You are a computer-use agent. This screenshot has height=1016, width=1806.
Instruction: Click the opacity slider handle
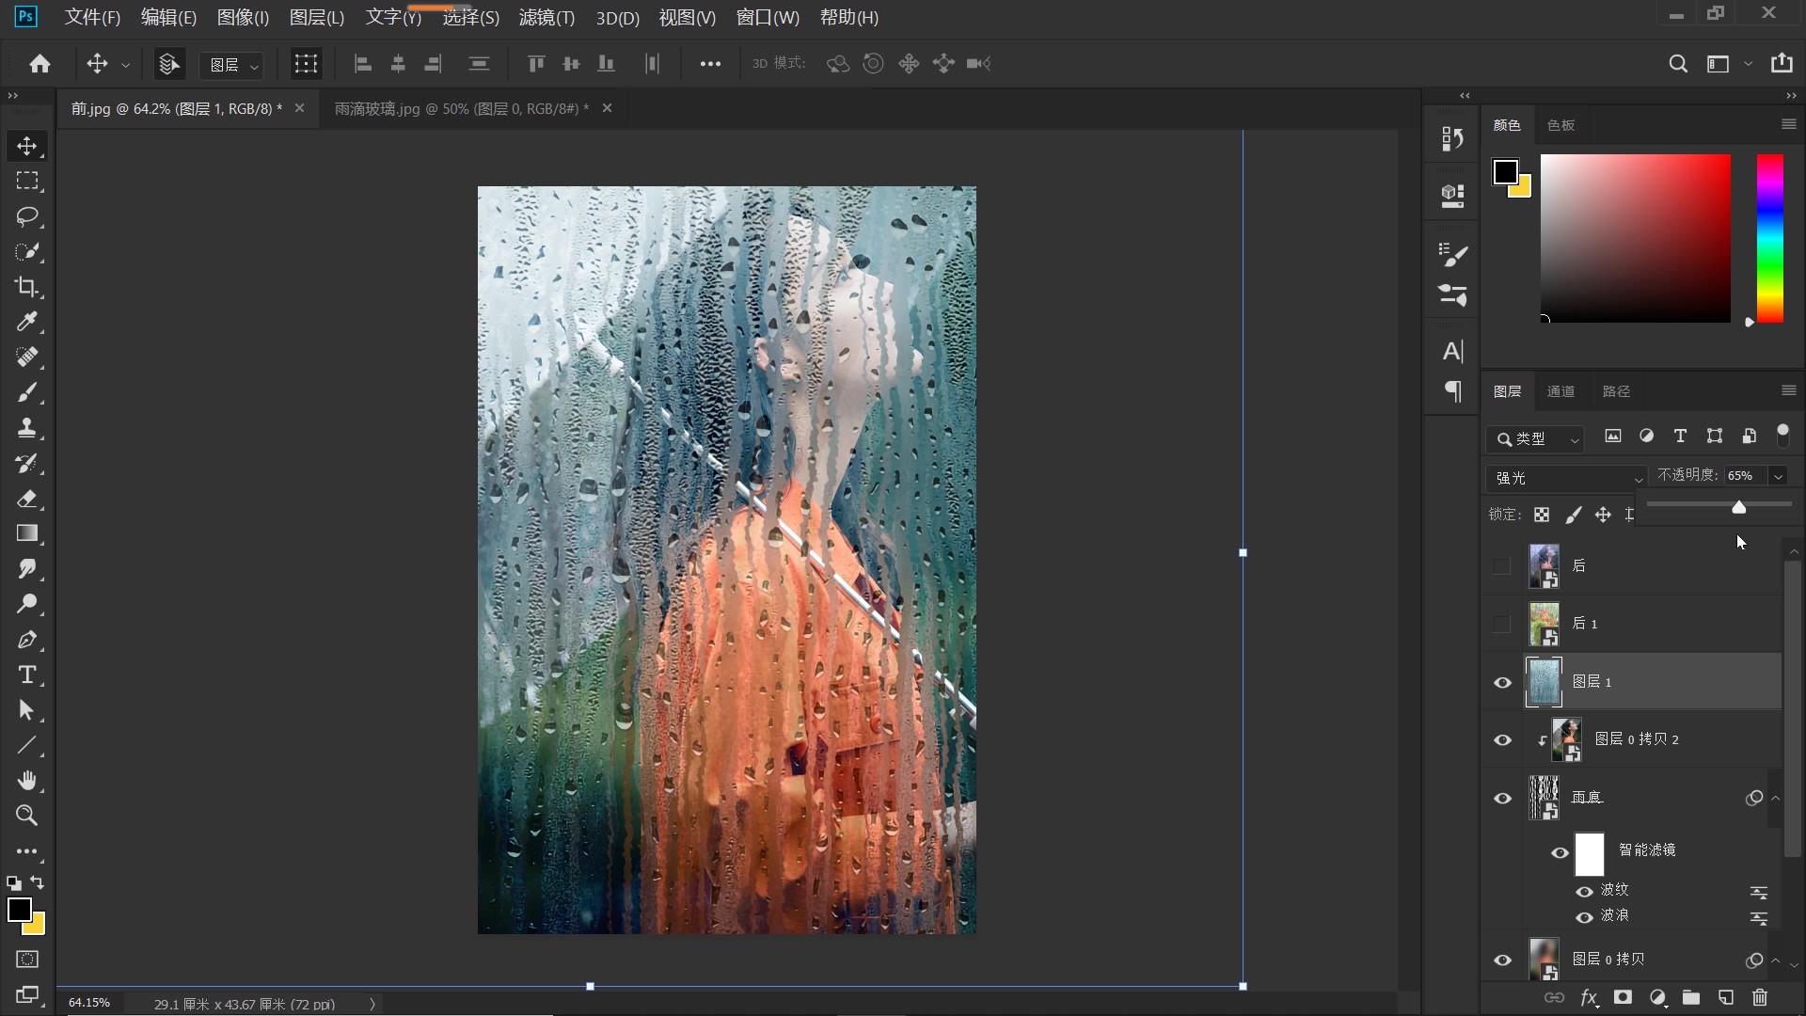click(1738, 507)
